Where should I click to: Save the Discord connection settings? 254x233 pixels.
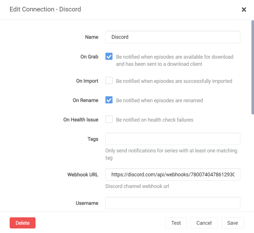pyautogui.click(x=232, y=223)
